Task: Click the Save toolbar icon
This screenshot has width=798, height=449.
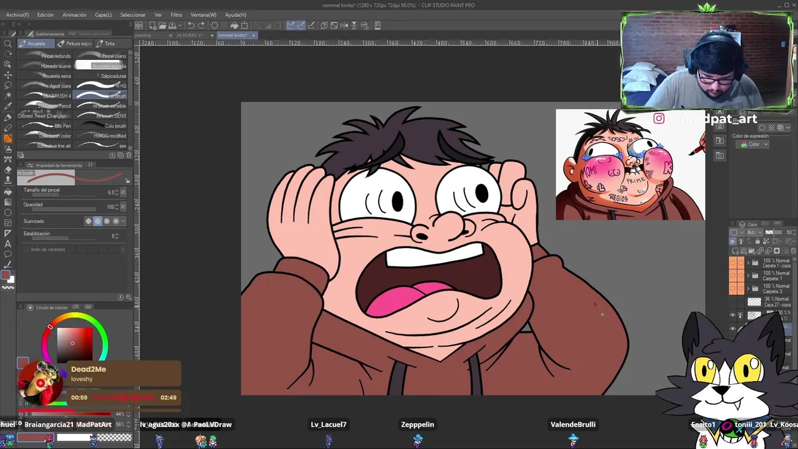Action: 173,26
